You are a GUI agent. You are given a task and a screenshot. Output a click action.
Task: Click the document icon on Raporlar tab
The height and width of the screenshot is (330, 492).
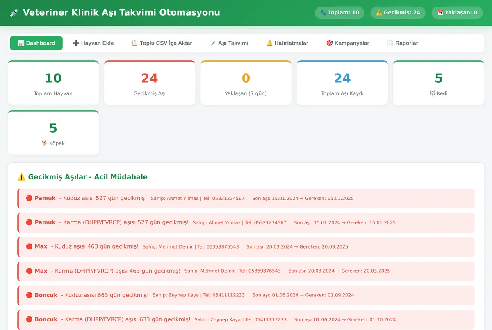[390, 43]
